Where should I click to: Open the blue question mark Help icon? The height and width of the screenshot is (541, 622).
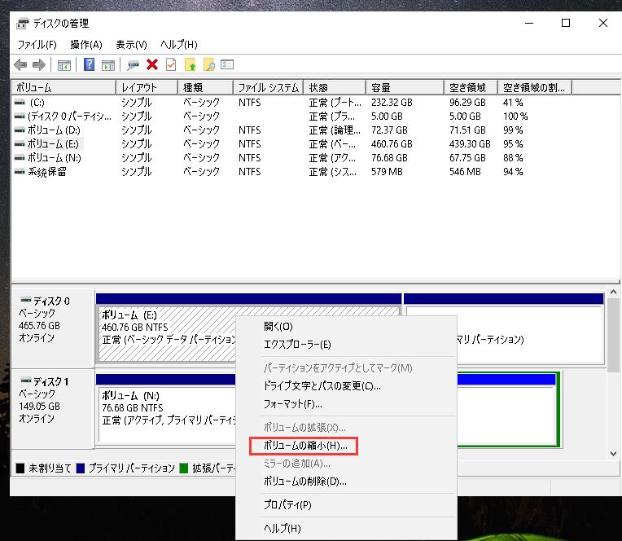90,64
